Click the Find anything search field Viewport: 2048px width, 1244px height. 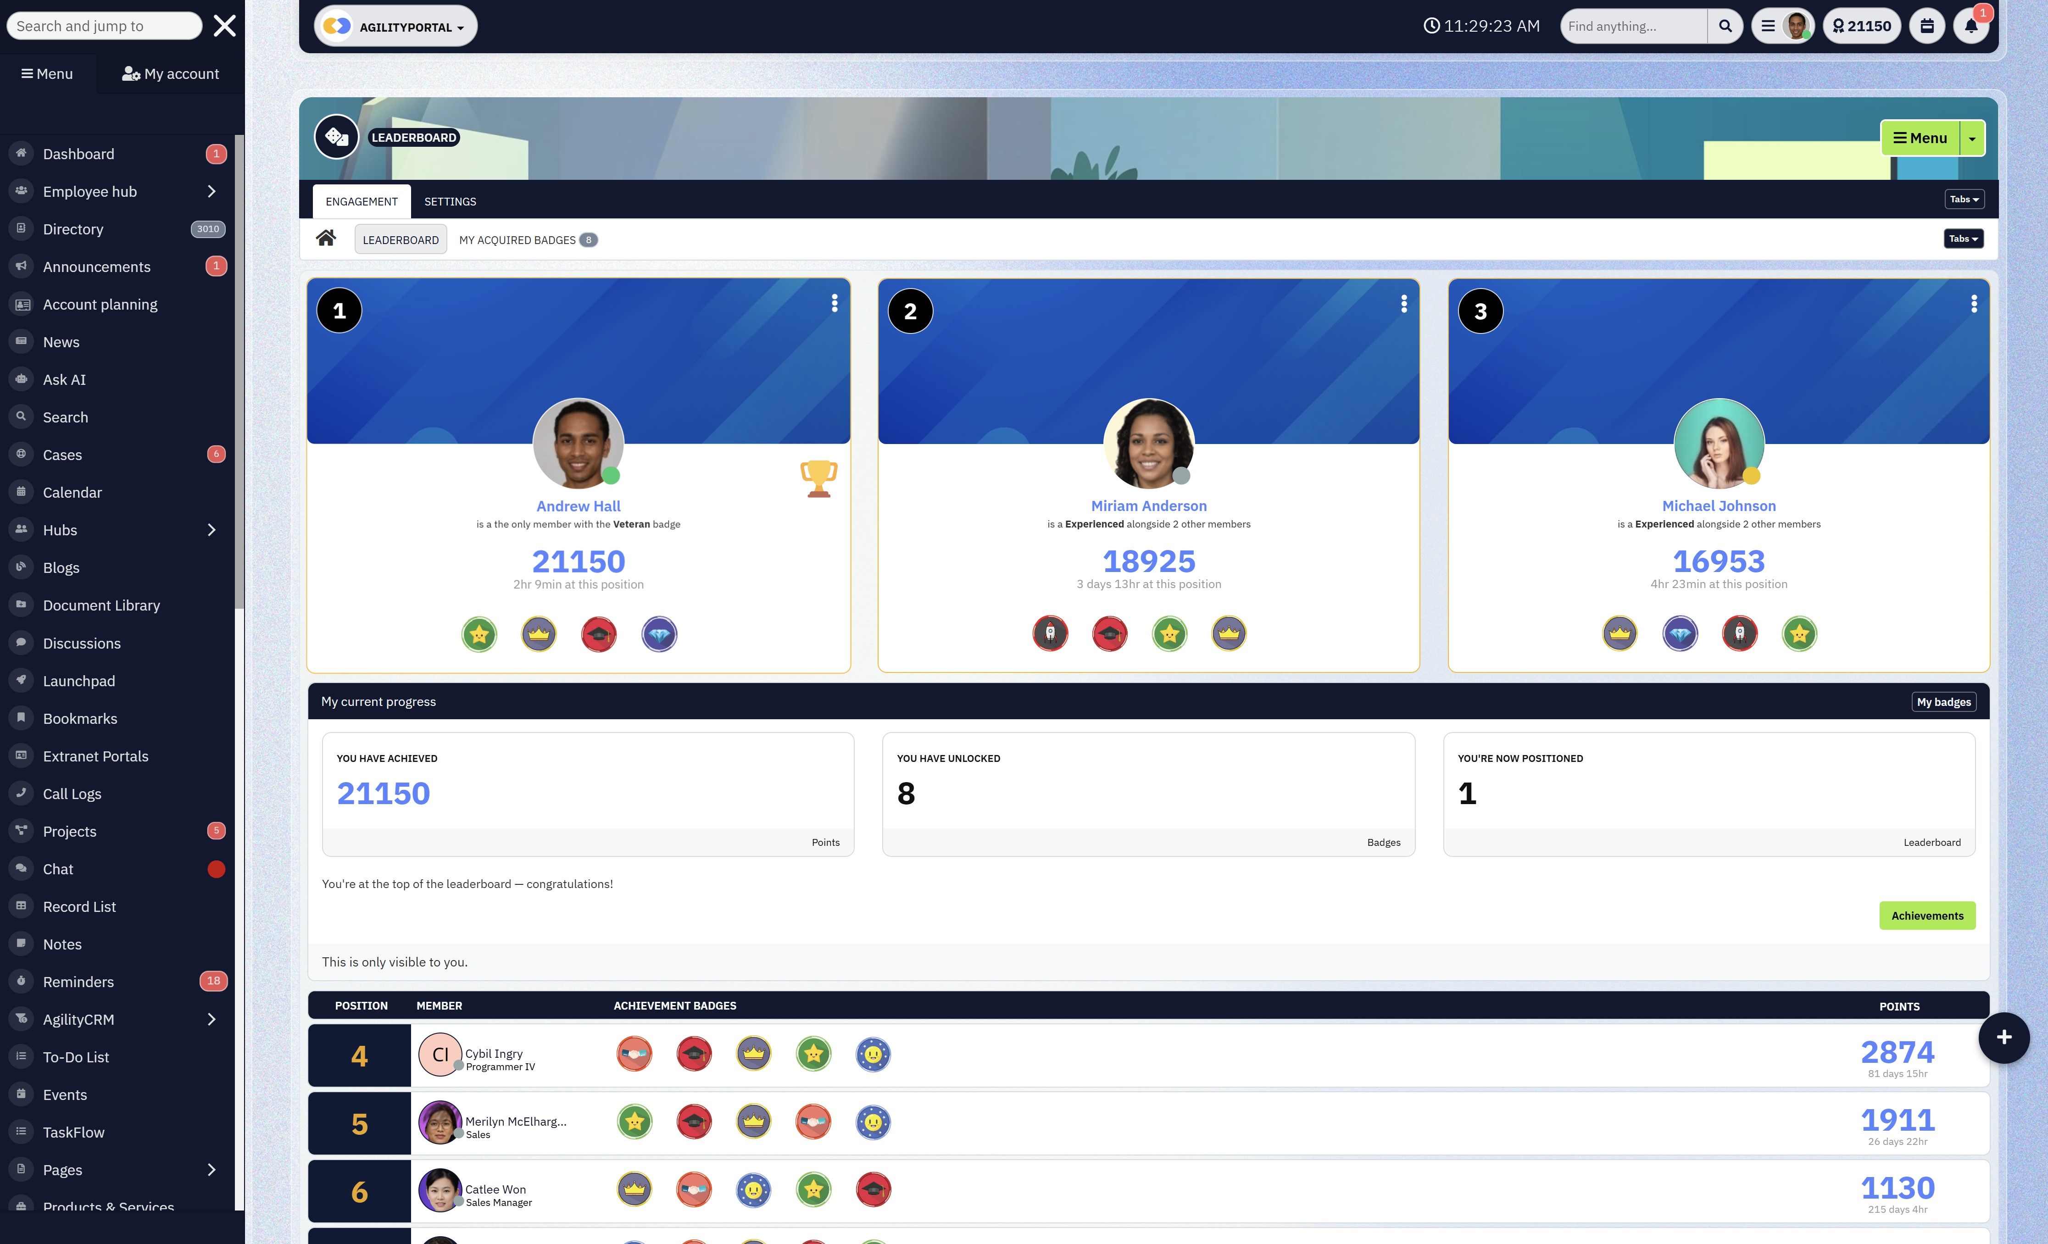(x=1632, y=27)
